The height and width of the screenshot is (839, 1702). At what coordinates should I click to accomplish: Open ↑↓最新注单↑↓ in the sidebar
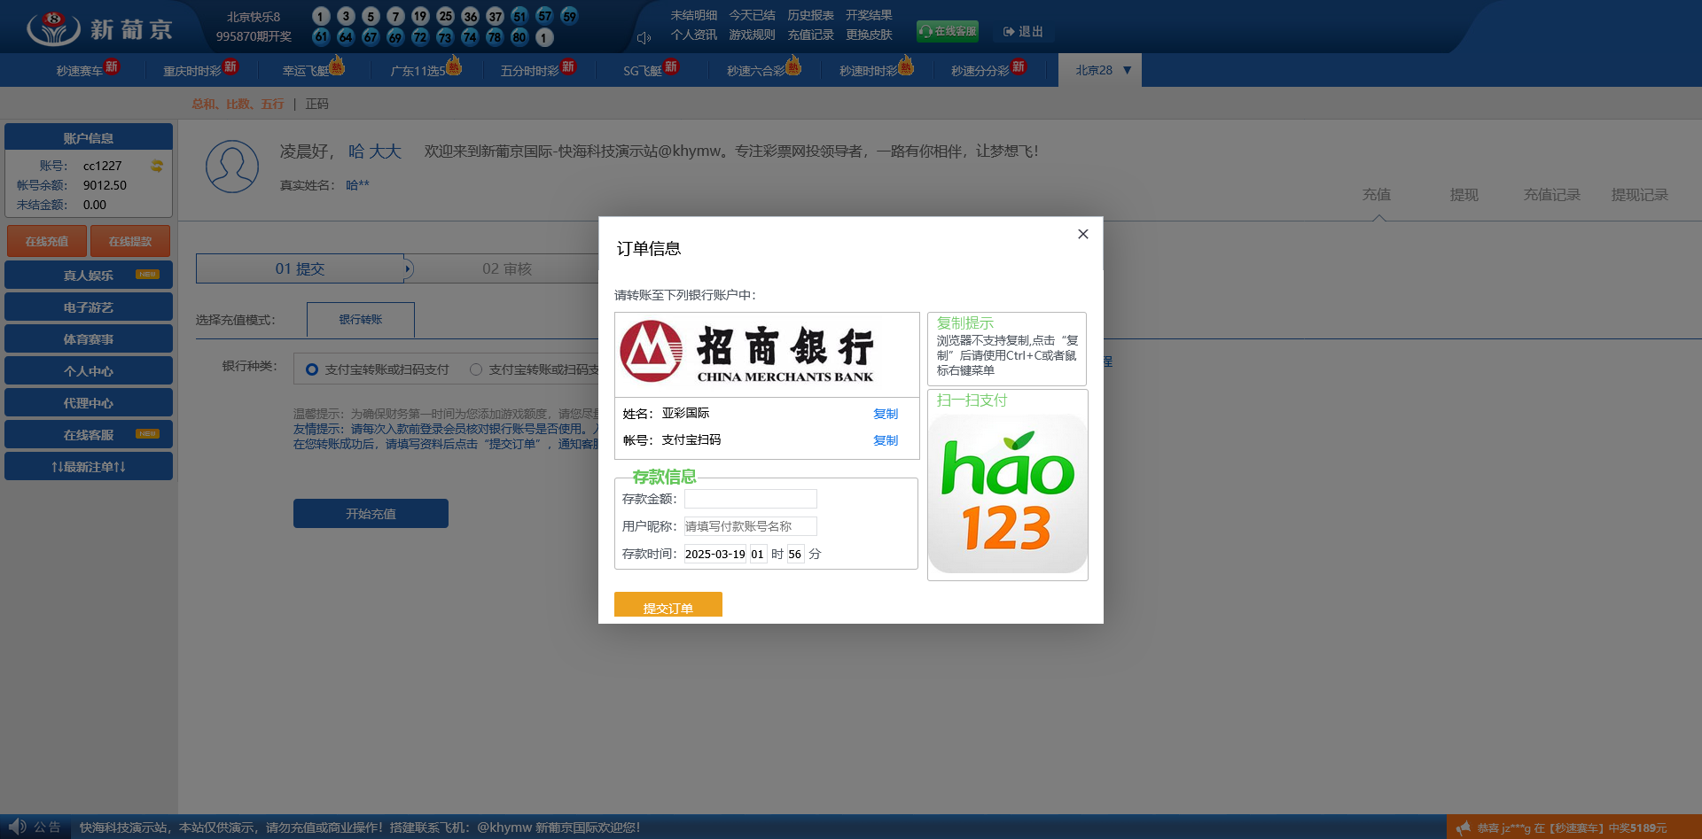point(89,466)
